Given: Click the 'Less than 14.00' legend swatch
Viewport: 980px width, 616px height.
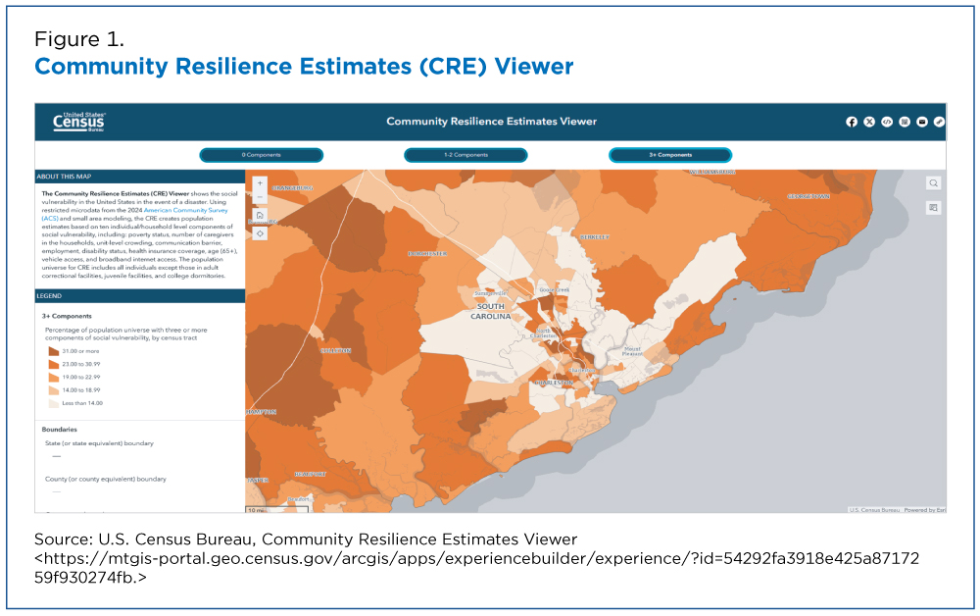Looking at the screenshot, I should click(x=54, y=403).
